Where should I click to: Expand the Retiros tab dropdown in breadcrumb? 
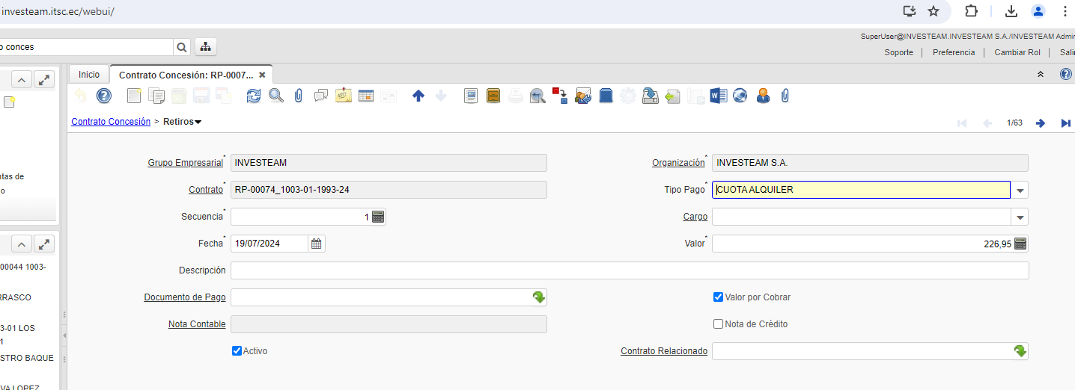click(198, 122)
